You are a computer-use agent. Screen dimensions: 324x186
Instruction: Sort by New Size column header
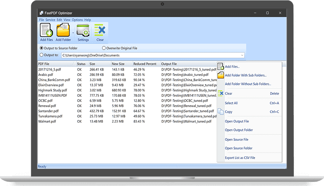coord(122,64)
